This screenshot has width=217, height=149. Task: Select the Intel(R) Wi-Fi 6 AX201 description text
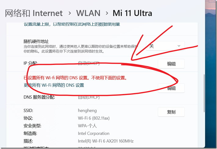point(106,141)
